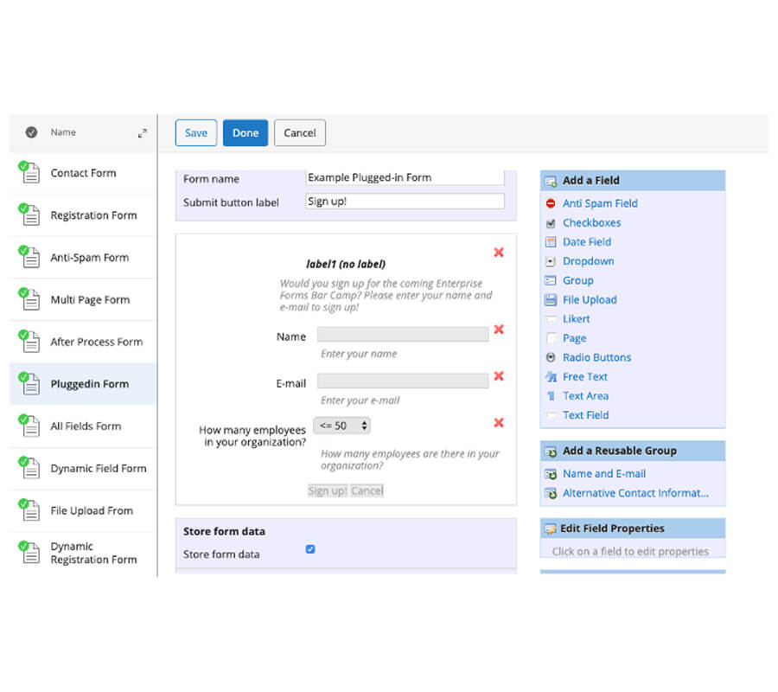The image size is (778, 692).
Task: Add a Text Area field
Action: pos(585,396)
